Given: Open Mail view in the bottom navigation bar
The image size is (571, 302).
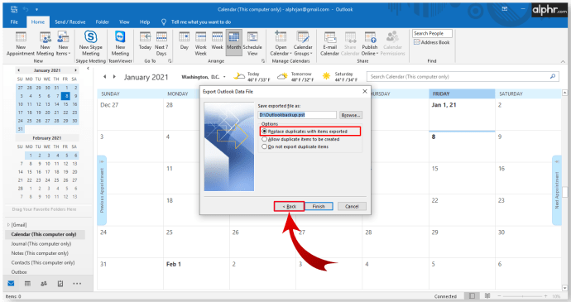Looking at the screenshot, I should [x=11, y=284].
